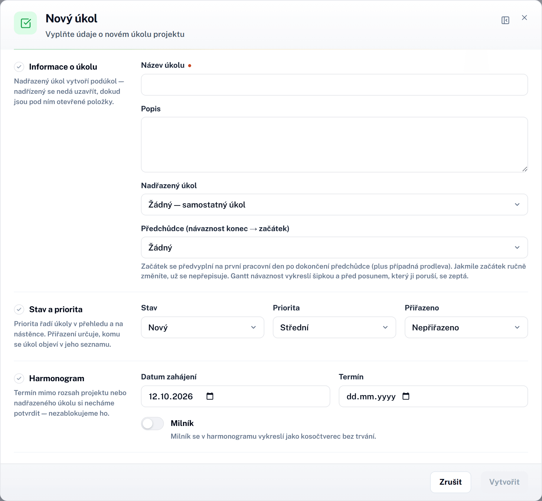The height and width of the screenshot is (501, 542).
Task: Click the Informace o úkolu section heading
Action: (63, 67)
